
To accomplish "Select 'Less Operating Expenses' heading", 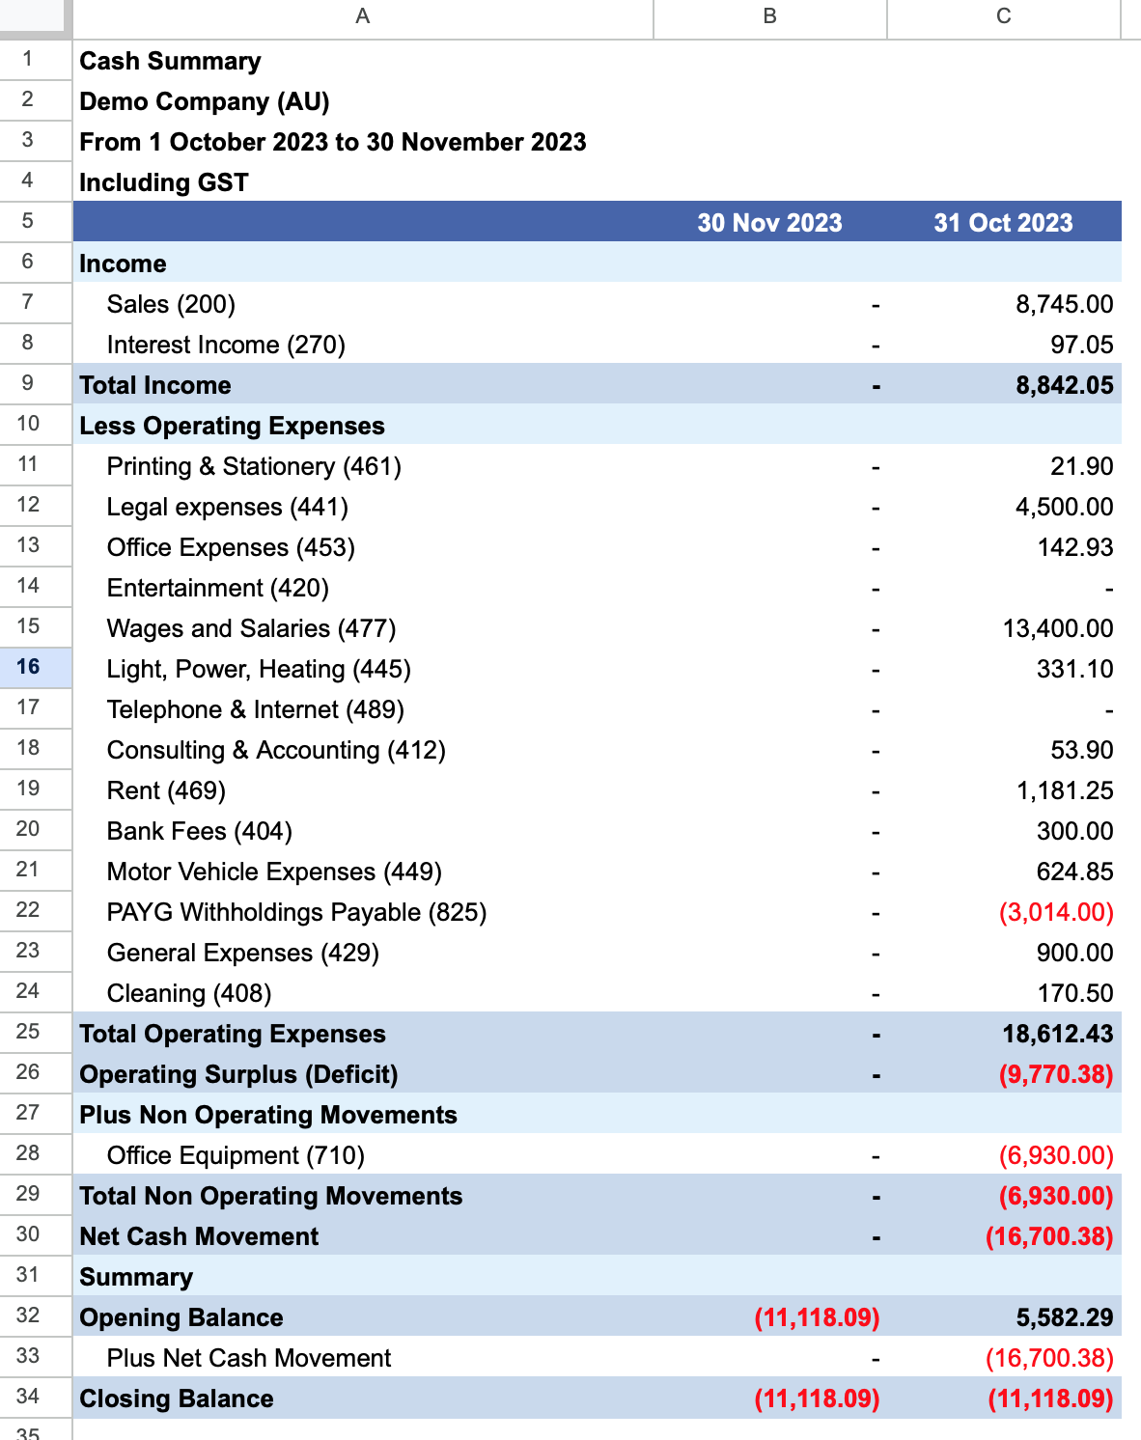I will click(x=232, y=426).
